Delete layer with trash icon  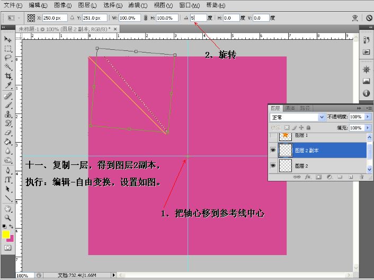click(361, 177)
